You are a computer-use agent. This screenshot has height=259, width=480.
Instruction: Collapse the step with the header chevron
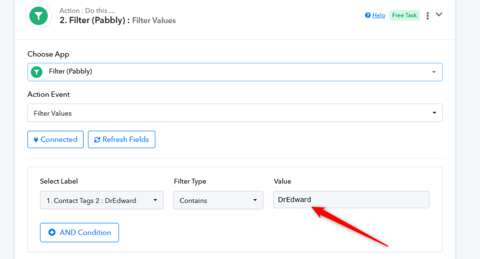[x=439, y=15]
